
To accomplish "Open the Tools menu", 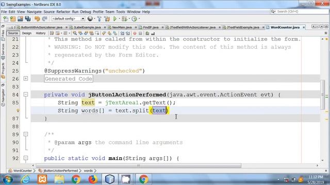I will tap(120, 12).
